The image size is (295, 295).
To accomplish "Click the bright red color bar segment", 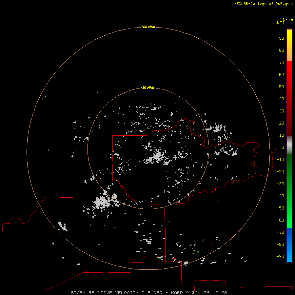I will pyautogui.click(x=289, y=98).
